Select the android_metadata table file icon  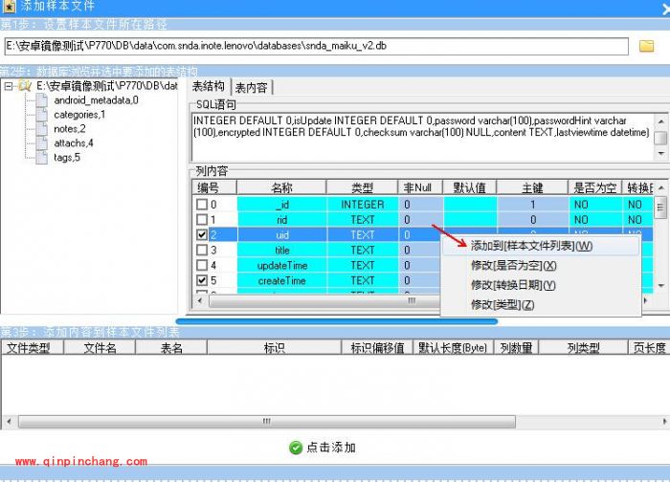[x=41, y=100]
